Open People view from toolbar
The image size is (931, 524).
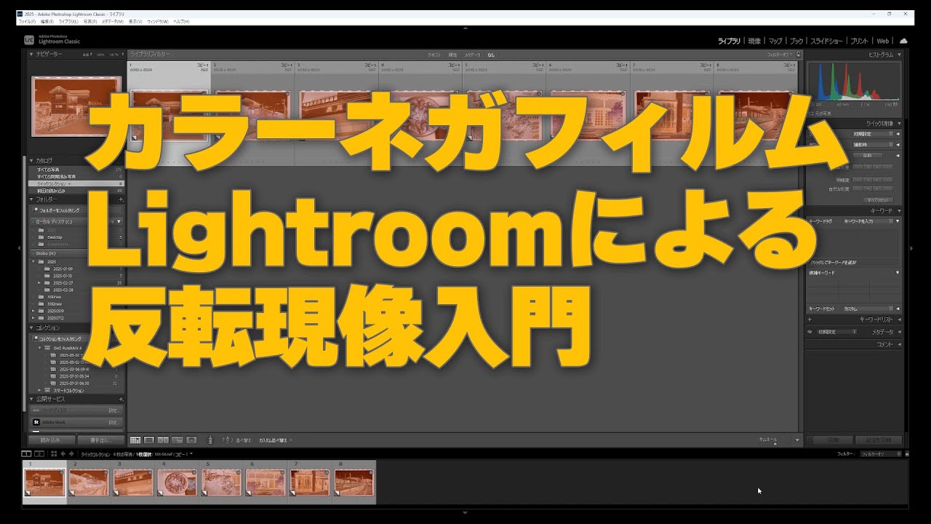point(191,440)
